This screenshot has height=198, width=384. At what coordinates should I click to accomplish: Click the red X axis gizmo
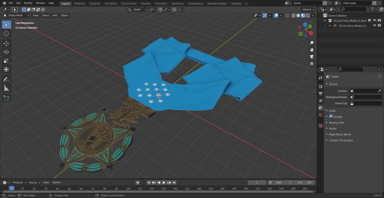click(x=311, y=33)
